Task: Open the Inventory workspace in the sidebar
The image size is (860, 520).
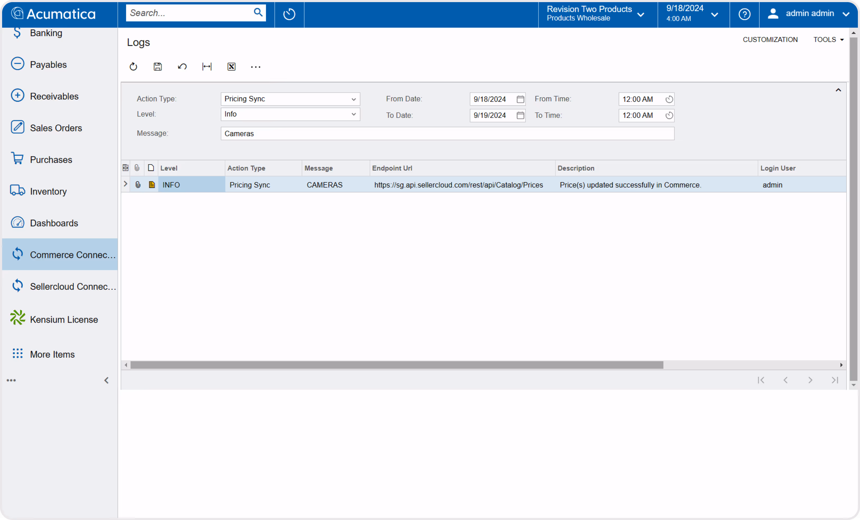Action: pos(48,191)
